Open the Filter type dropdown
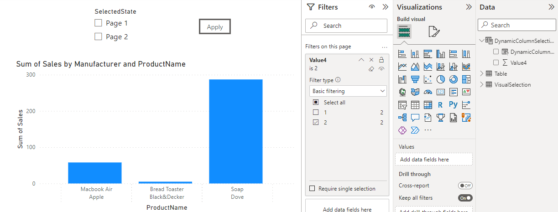Viewport: 558px width, 212px height. point(348,91)
